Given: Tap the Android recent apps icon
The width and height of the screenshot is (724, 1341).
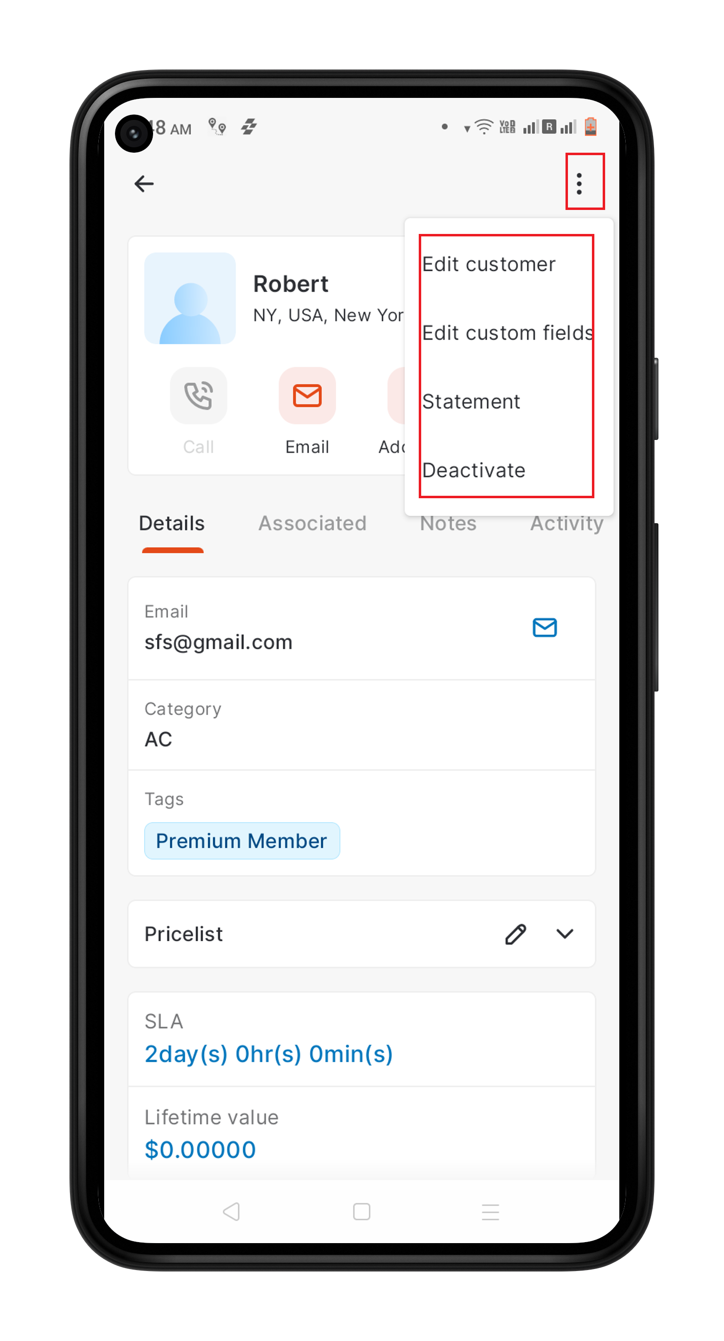Looking at the screenshot, I should click(x=490, y=1211).
